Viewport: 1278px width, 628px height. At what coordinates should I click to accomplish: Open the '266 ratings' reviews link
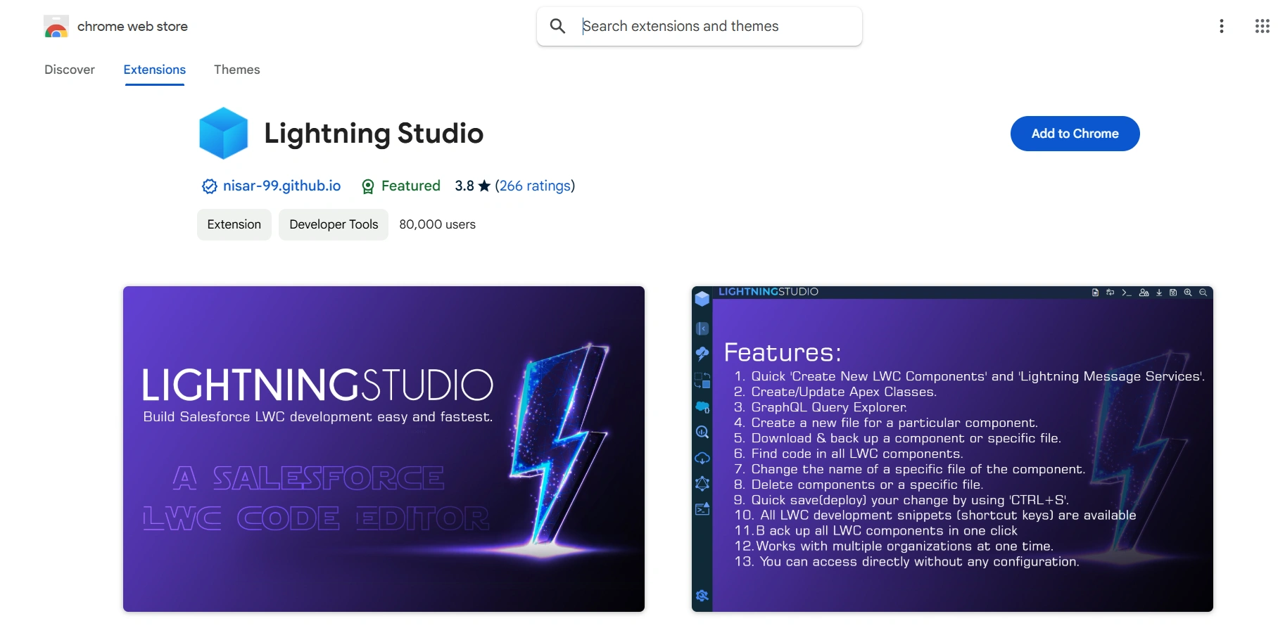coord(535,186)
